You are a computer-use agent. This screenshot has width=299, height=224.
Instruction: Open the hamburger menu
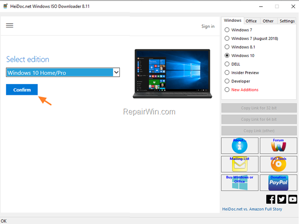(9, 26)
